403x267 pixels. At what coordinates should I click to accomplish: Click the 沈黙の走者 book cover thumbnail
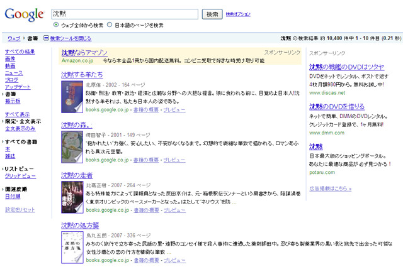click(x=72, y=197)
